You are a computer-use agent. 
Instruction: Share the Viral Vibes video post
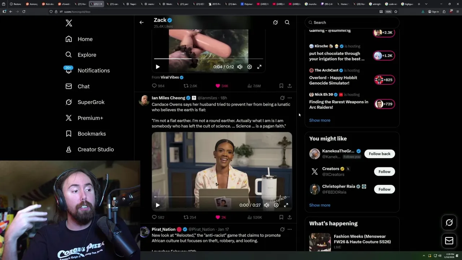click(289, 86)
